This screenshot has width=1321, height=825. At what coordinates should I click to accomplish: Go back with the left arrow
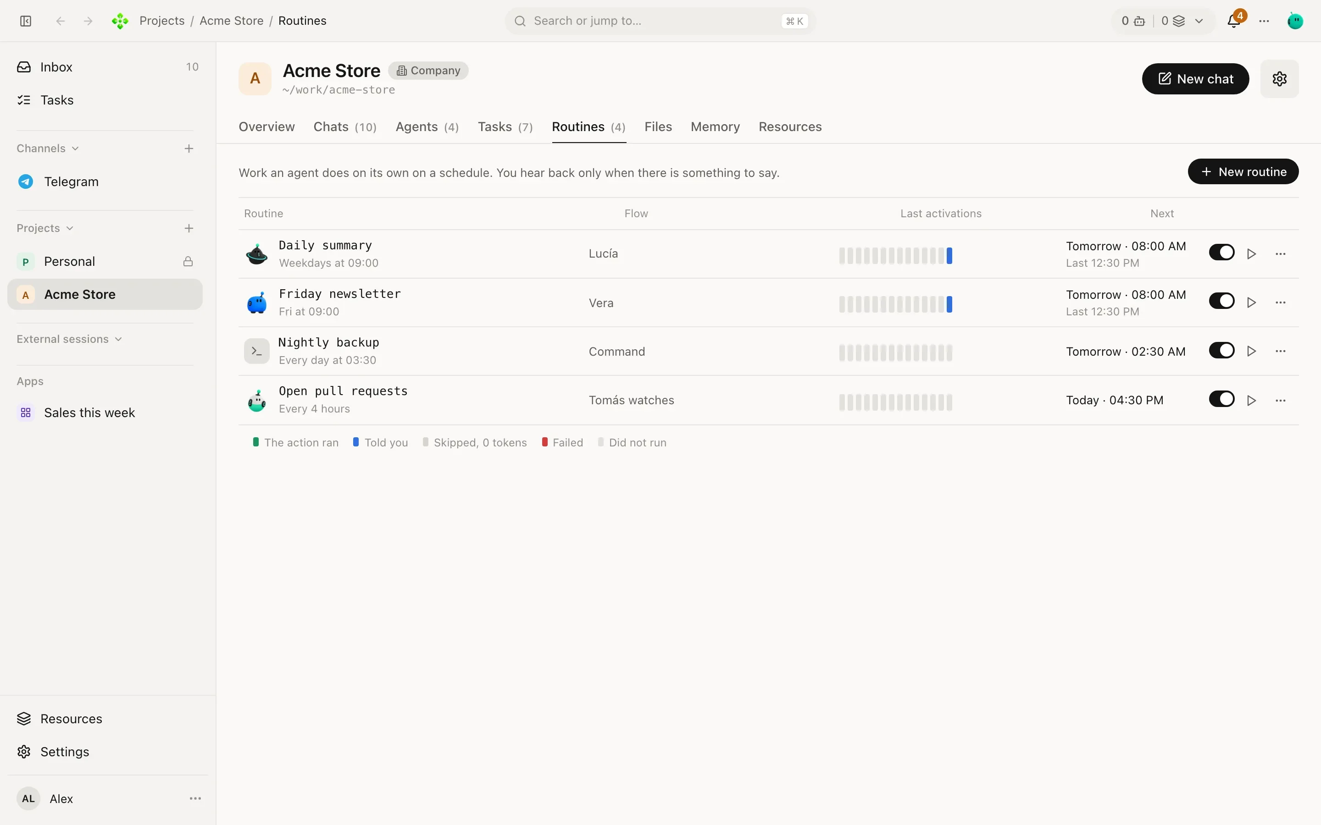point(61,21)
